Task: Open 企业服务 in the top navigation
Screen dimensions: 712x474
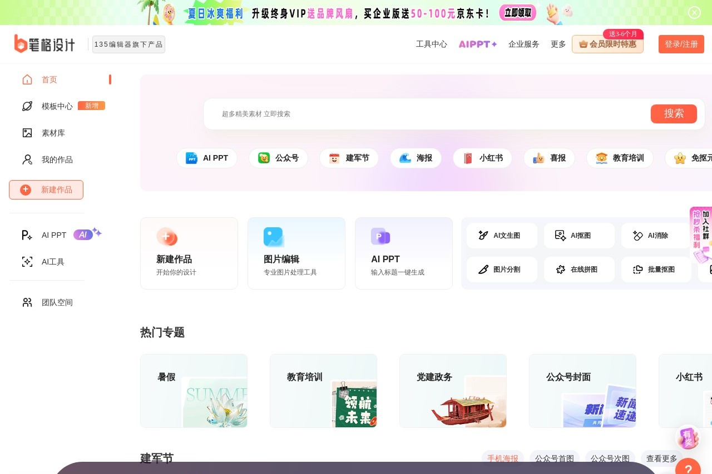Action: (524, 44)
